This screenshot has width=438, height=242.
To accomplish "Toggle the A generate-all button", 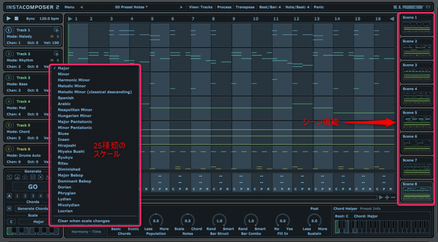I will (x=9, y=196).
